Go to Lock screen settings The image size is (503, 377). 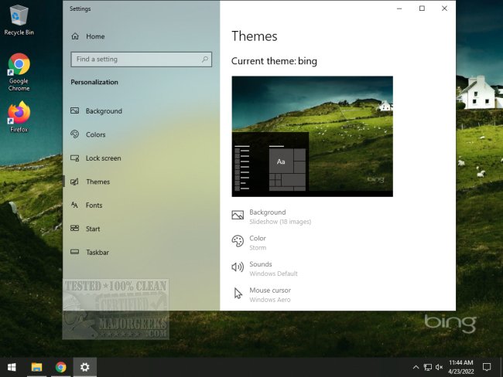point(141,158)
